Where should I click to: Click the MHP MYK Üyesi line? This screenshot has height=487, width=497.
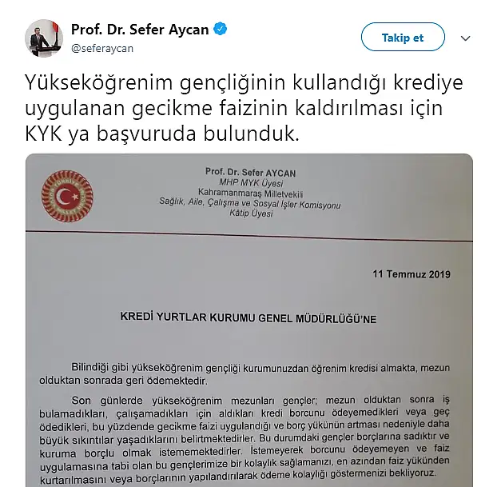coord(251,183)
